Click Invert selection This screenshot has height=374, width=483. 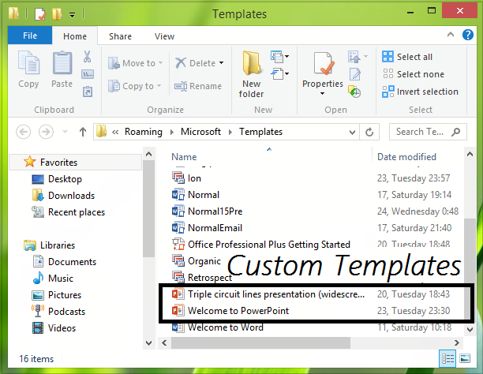tap(420, 92)
